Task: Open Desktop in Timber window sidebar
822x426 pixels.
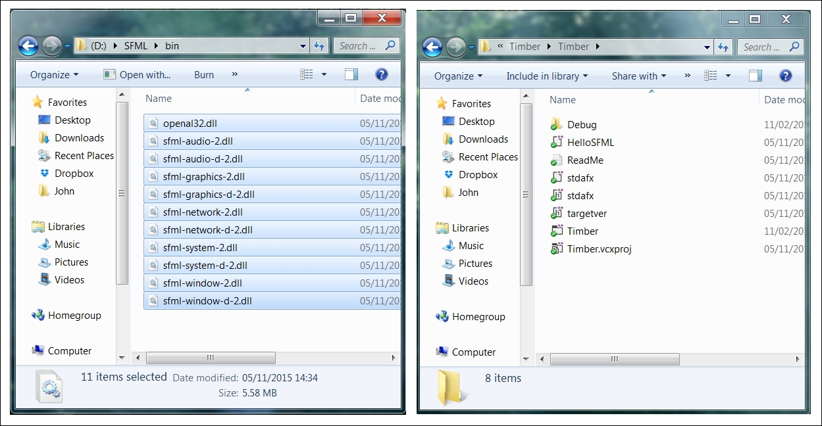Action: (469, 121)
